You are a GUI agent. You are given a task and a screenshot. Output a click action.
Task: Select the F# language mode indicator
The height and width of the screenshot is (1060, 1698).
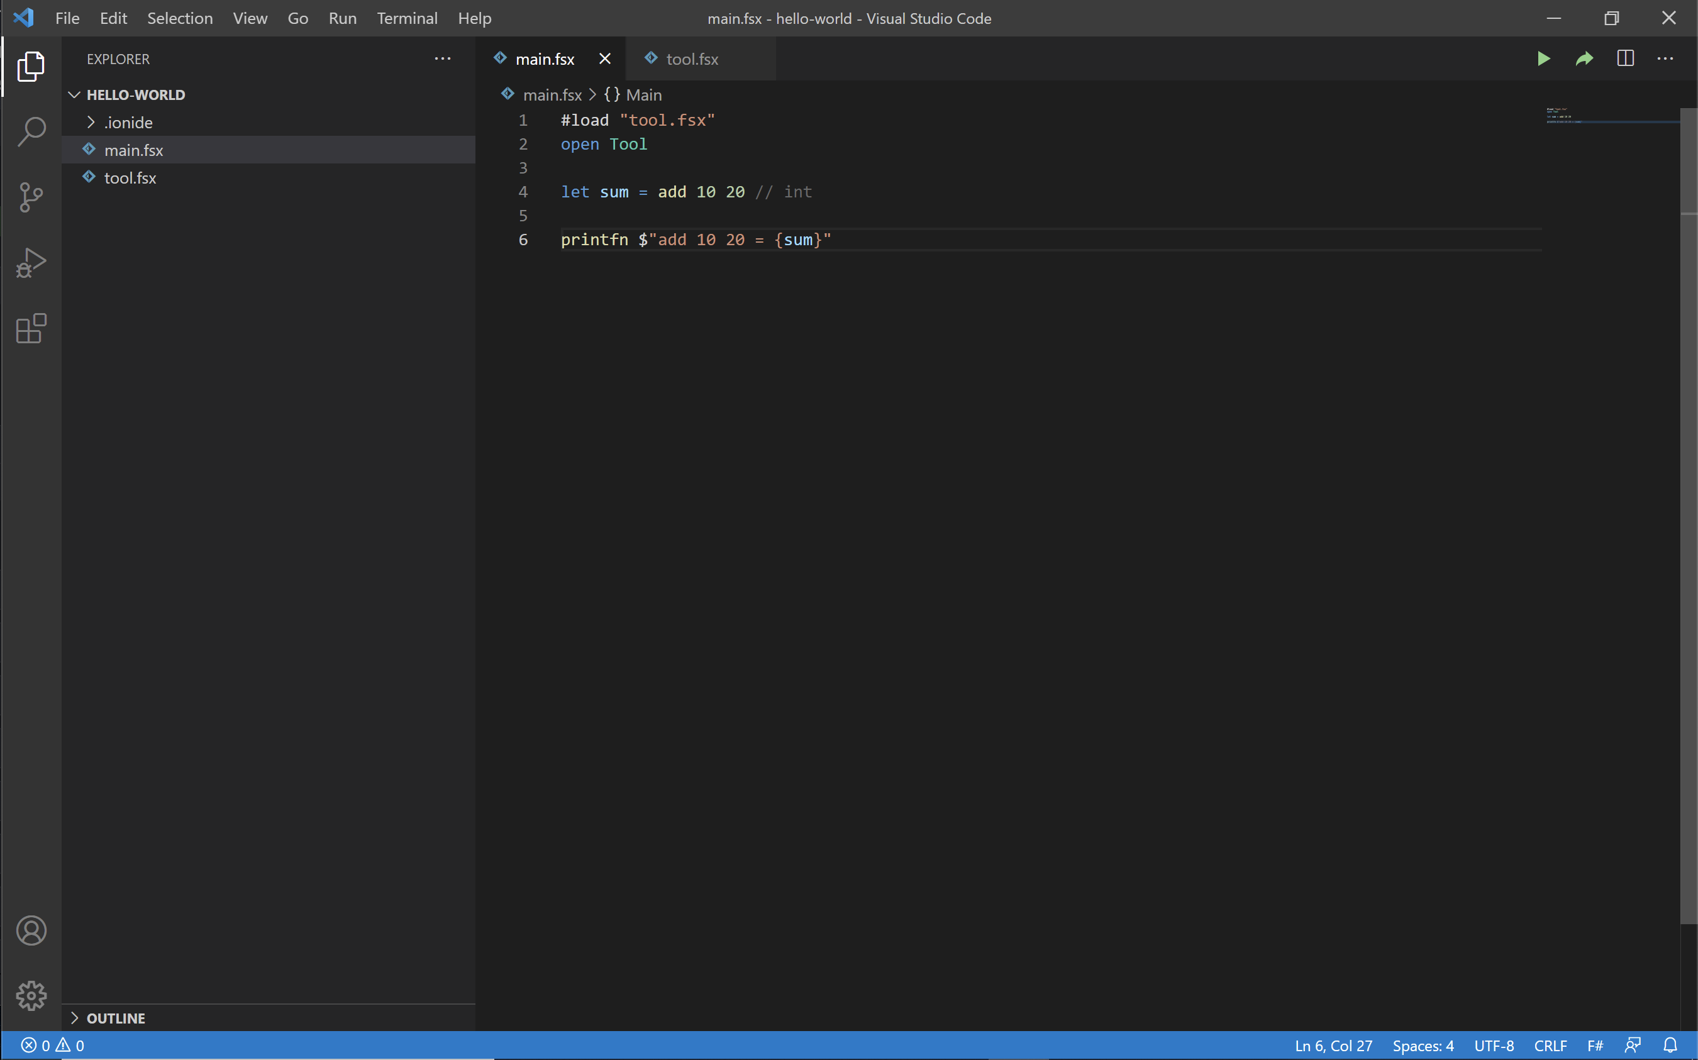tap(1594, 1046)
